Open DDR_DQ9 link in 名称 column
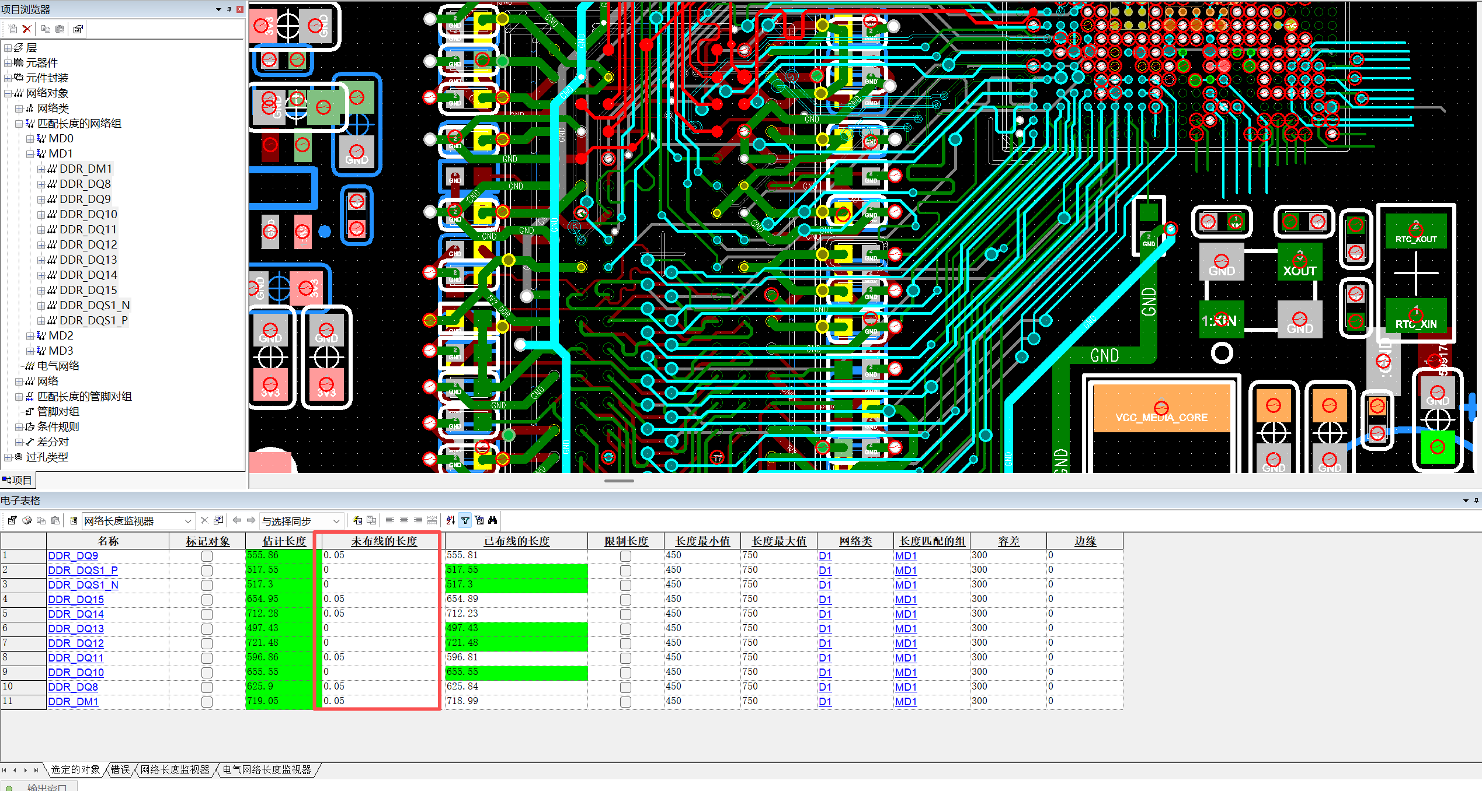The height and width of the screenshot is (791, 1482). coord(73,556)
